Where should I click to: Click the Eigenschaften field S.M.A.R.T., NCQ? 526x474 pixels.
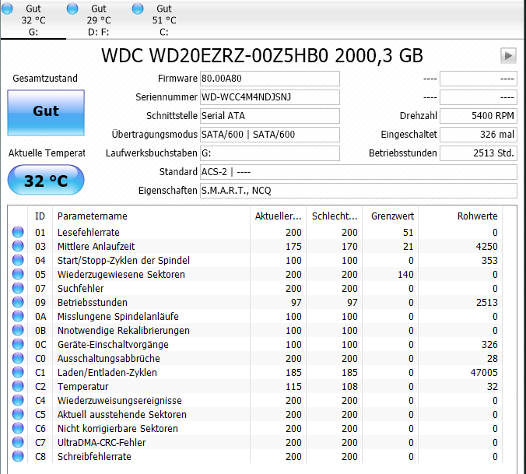point(358,191)
